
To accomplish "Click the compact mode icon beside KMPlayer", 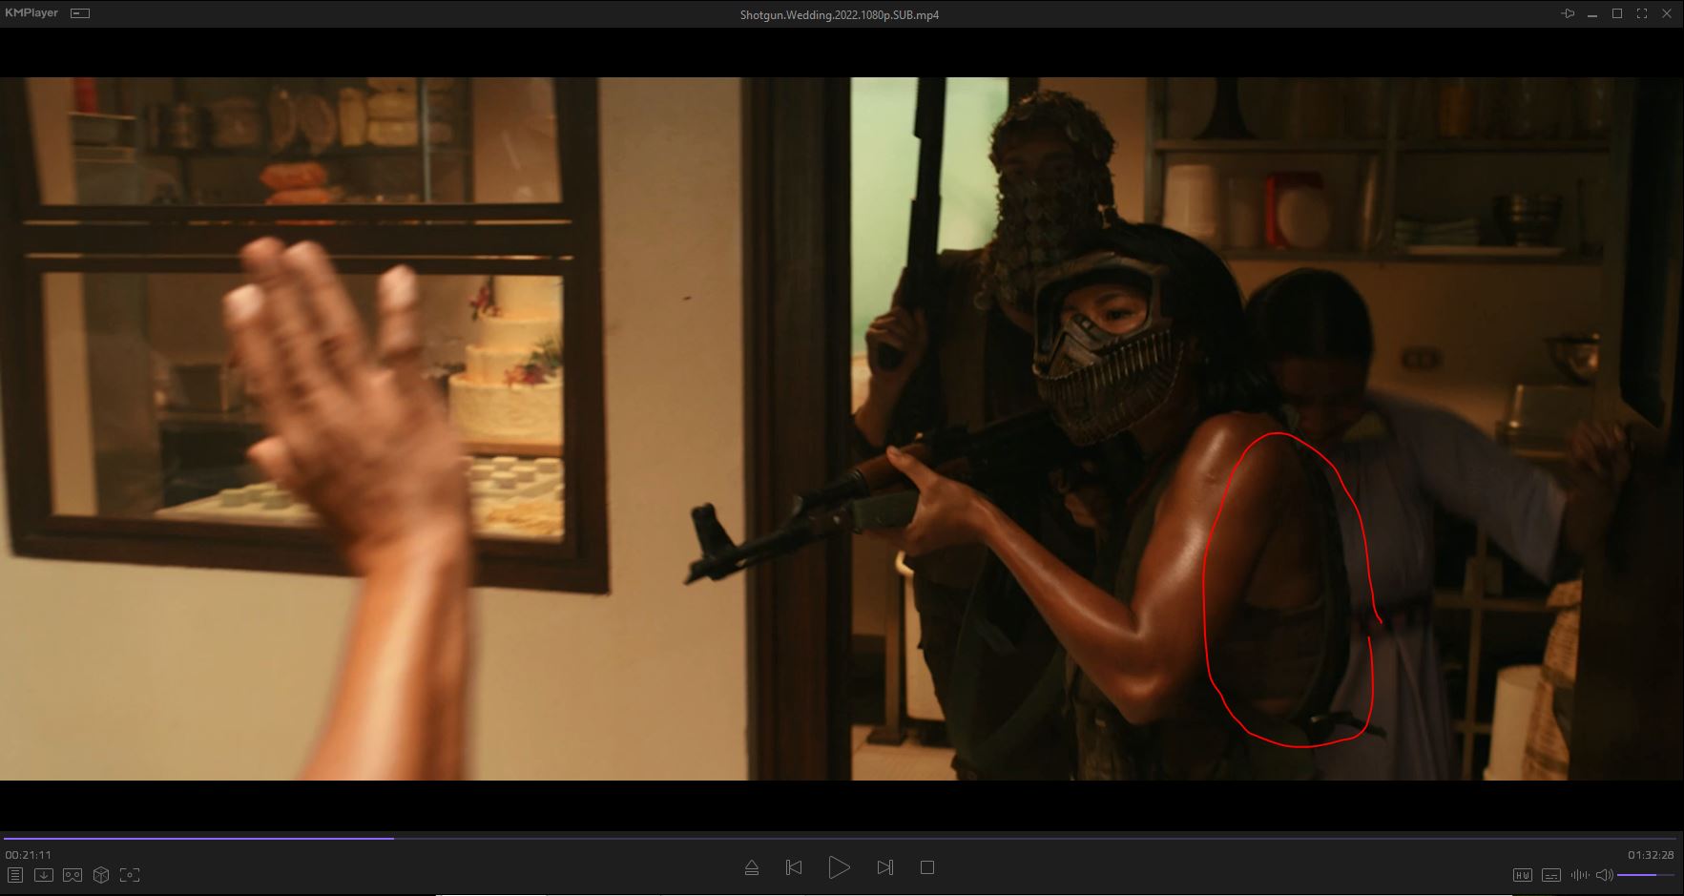I will (80, 13).
